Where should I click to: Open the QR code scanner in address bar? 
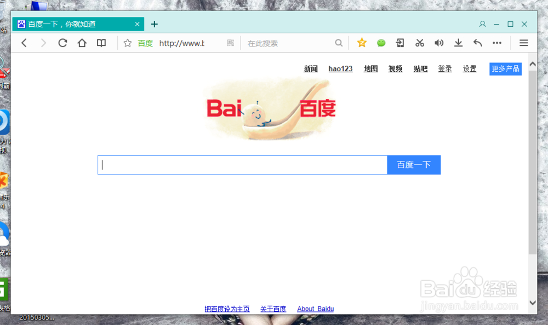tap(230, 43)
